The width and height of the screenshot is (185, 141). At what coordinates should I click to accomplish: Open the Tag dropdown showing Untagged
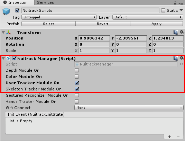click(x=59, y=17)
